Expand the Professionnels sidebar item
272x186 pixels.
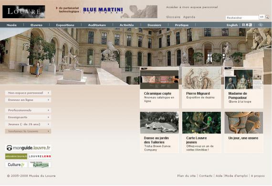28,110
